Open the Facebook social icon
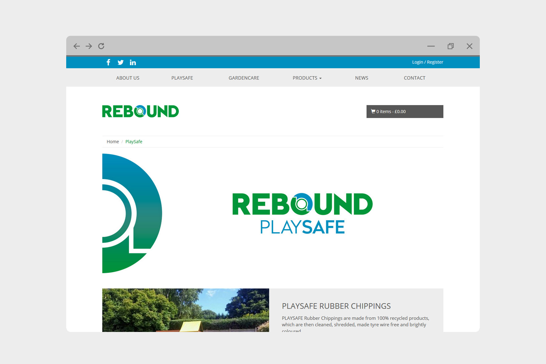The width and height of the screenshot is (546, 364). (108, 62)
